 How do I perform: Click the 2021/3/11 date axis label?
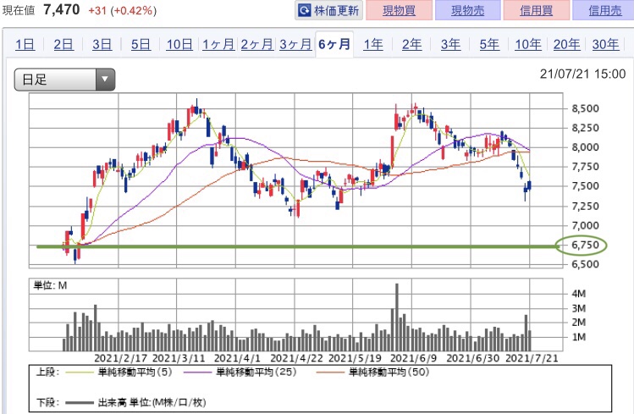coord(179,358)
